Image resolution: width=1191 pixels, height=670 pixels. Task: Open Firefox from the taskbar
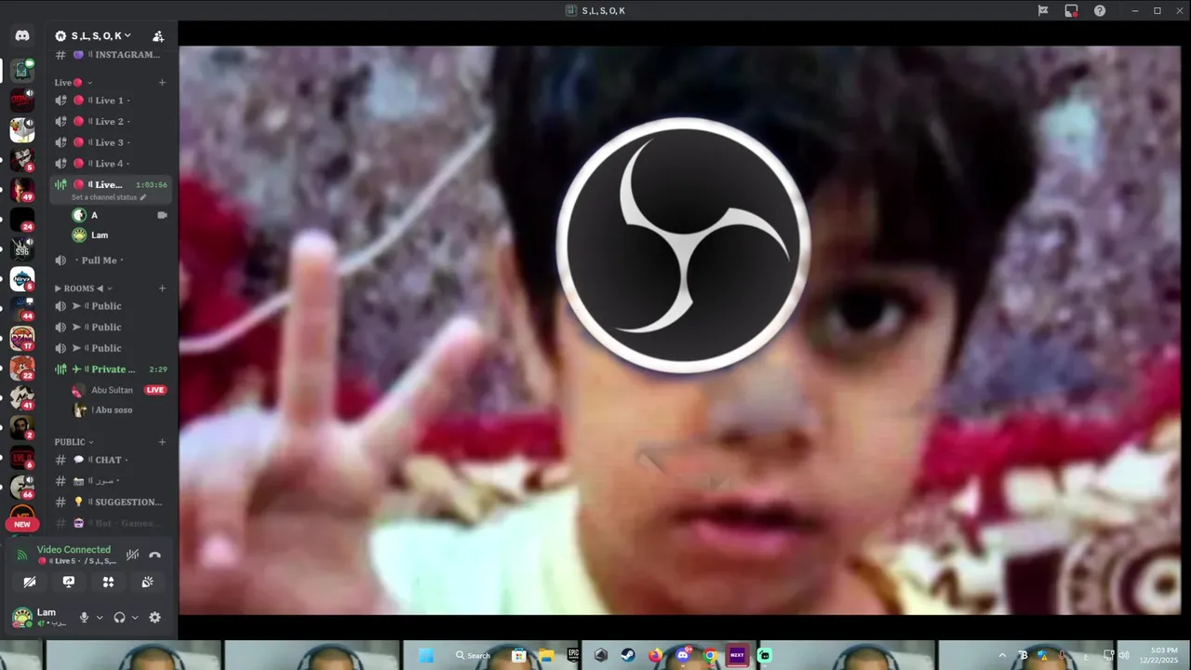tap(655, 655)
